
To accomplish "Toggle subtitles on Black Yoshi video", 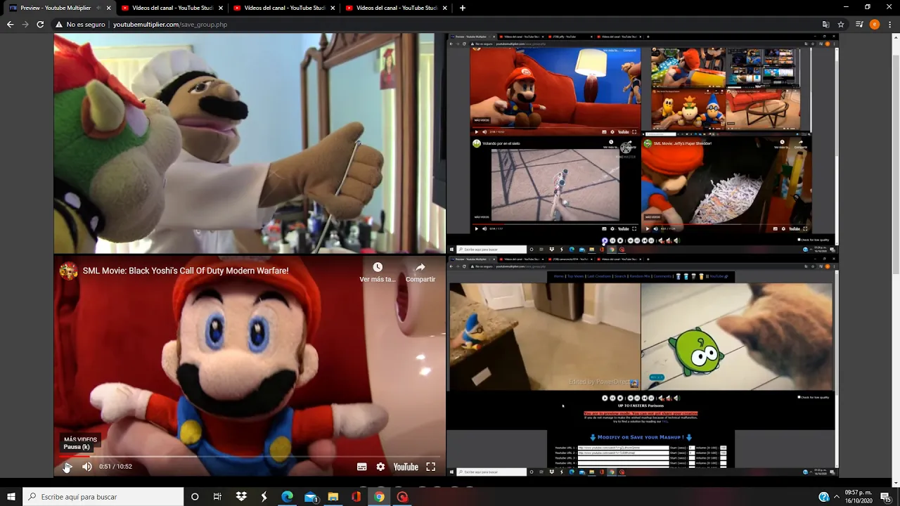I will click(x=361, y=467).
